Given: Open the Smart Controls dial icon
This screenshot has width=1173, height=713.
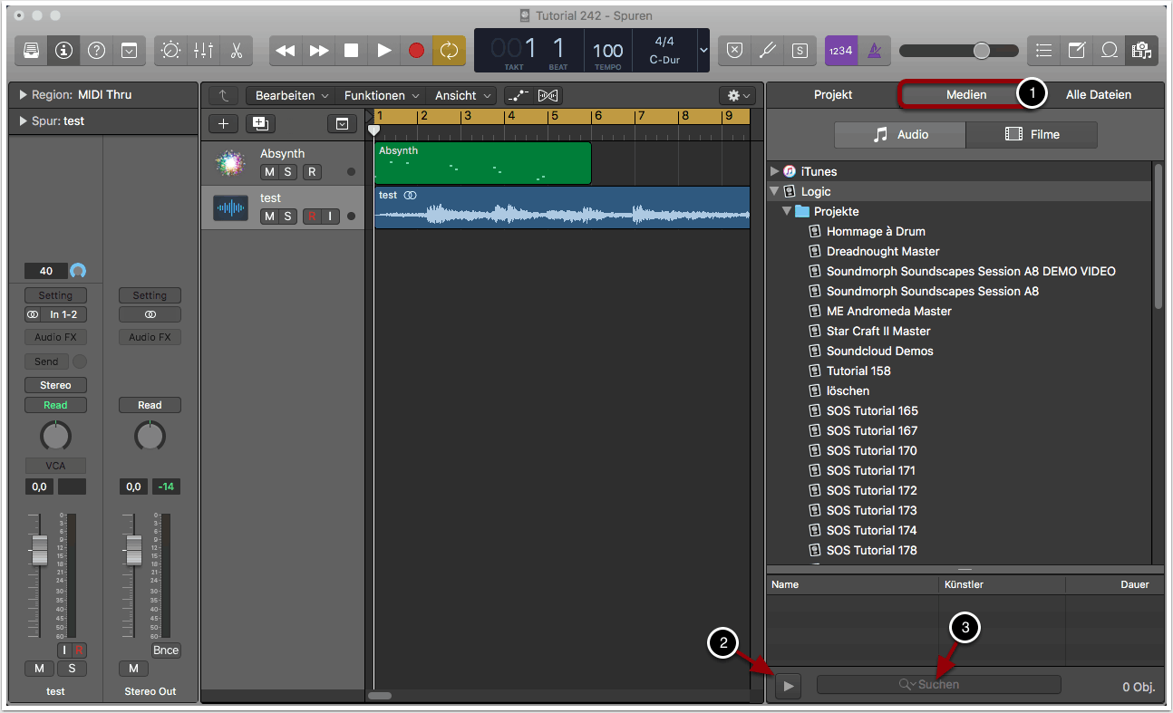Looking at the screenshot, I should [171, 51].
